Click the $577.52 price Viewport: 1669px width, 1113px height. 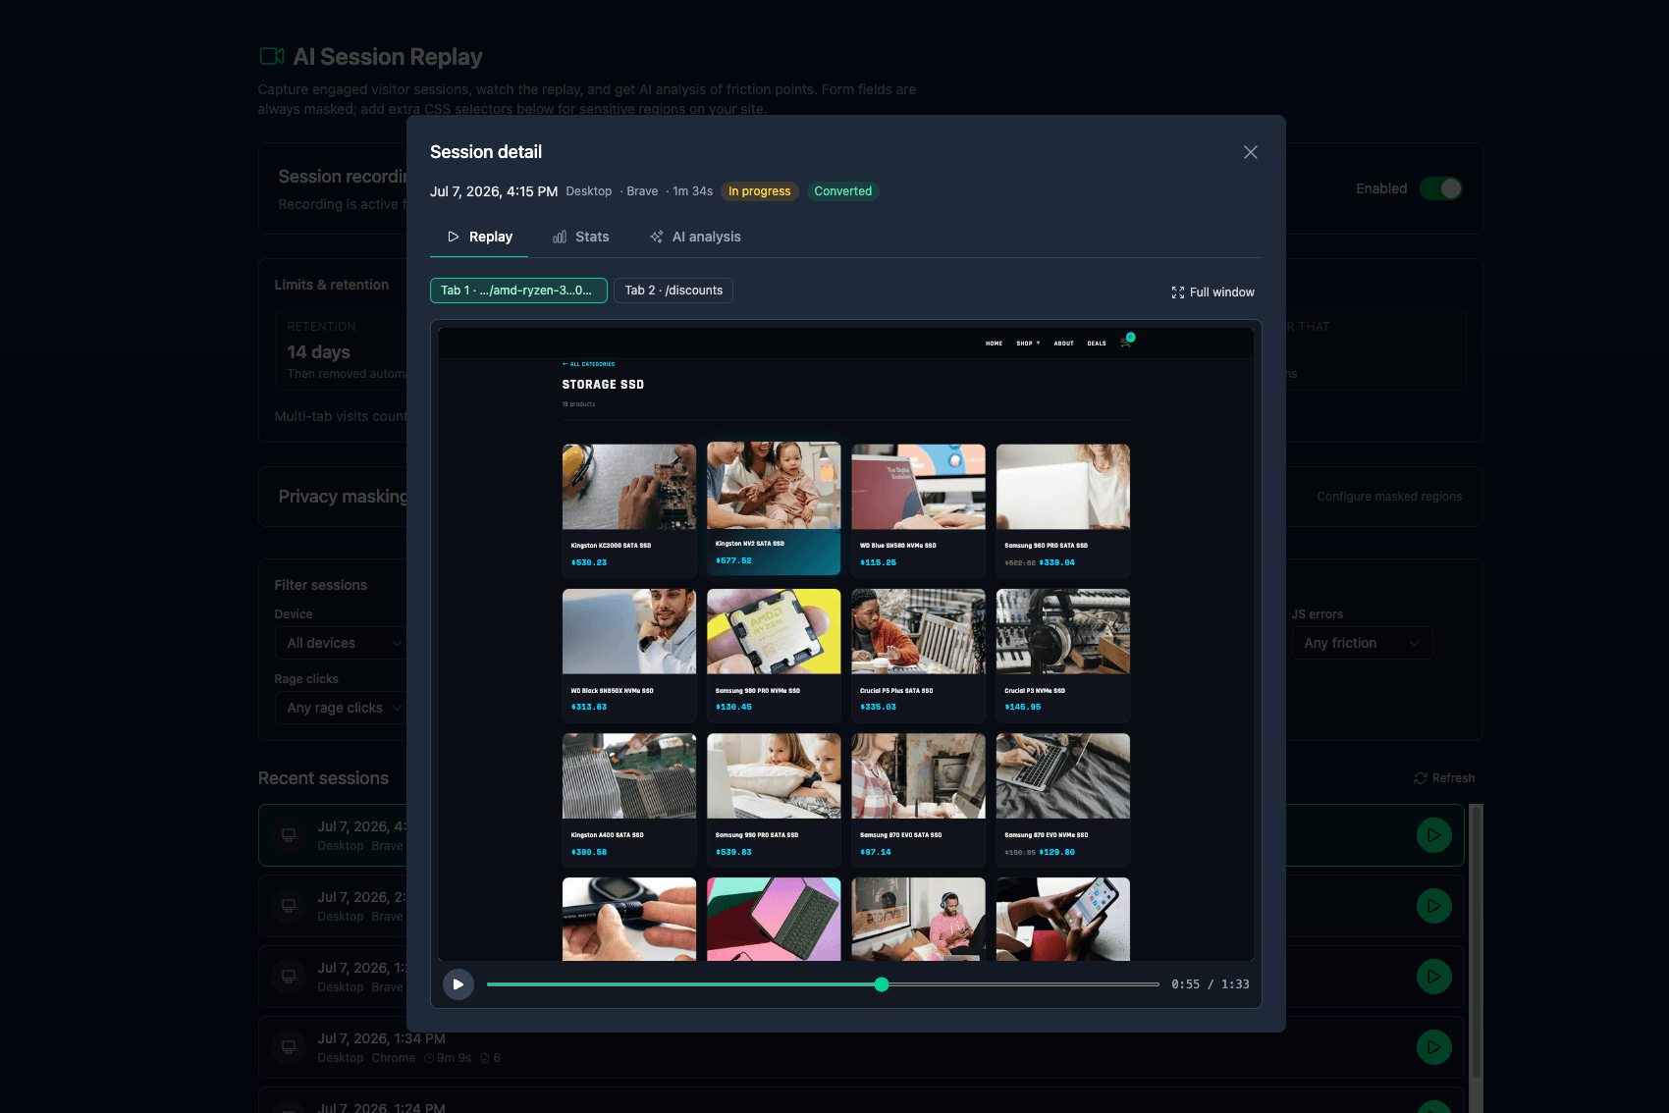(x=733, y=560)
